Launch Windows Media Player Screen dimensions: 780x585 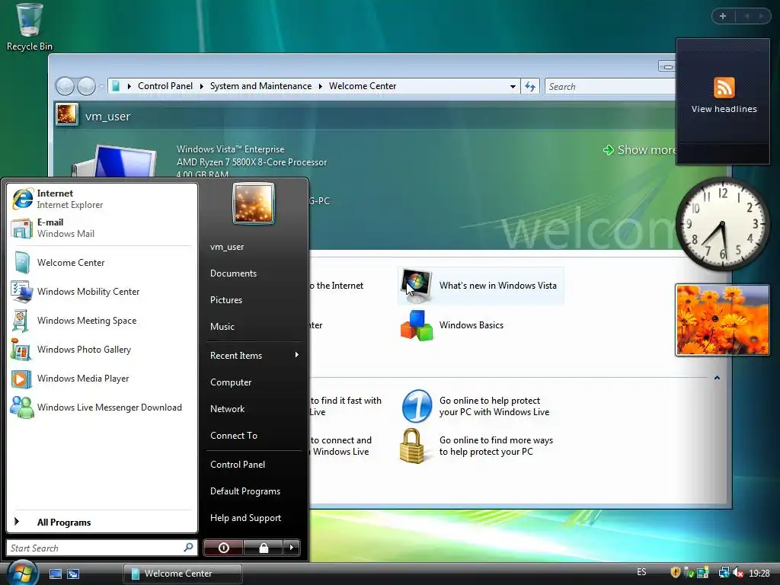(102, 378)
